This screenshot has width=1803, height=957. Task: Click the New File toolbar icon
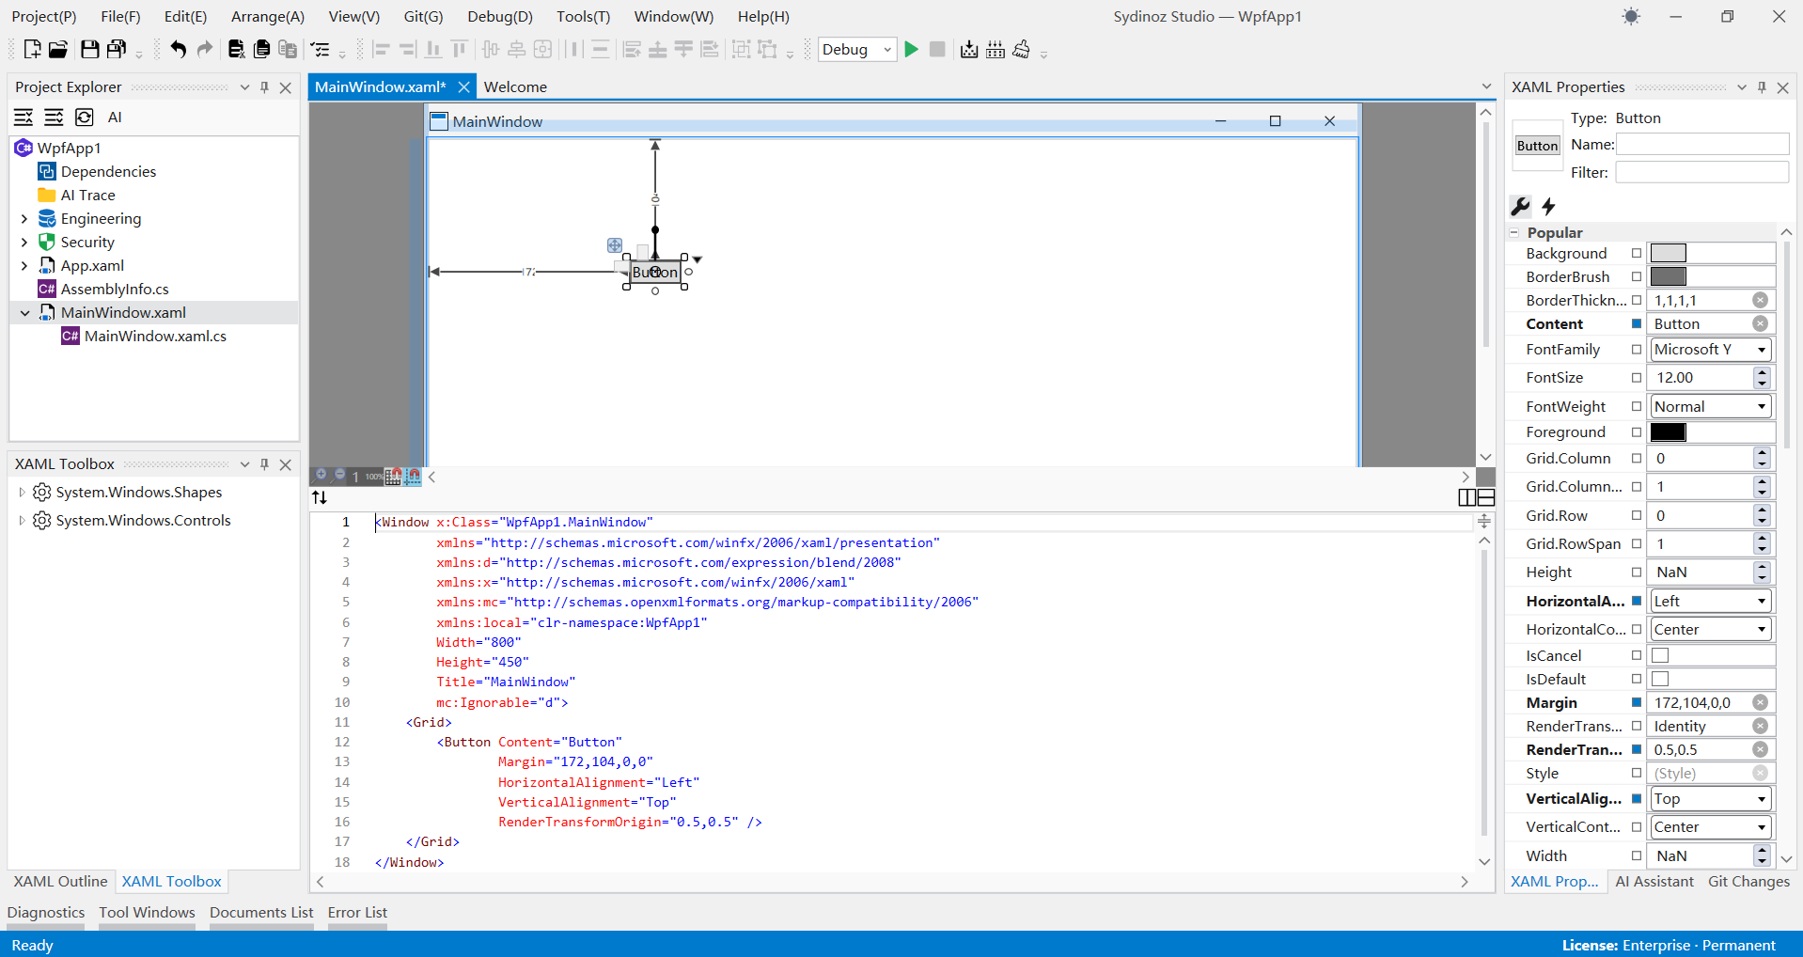[x=32, y=50]
